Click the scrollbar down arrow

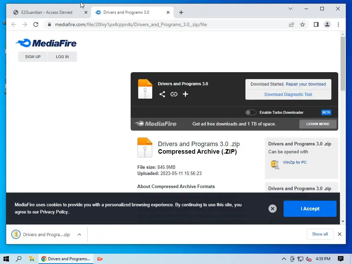pos(343,221)
